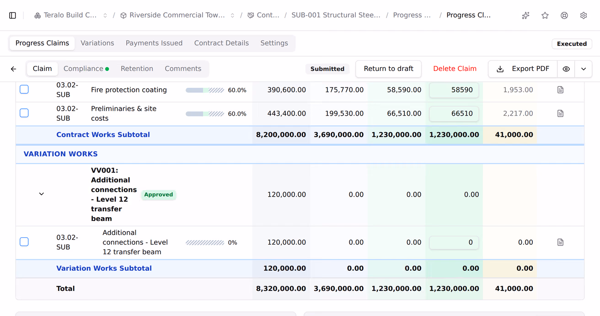Open SUB-001 Structural Steel breadcrumb link
This screenshot has width=600, height=316.
click(x=336, y=16)
